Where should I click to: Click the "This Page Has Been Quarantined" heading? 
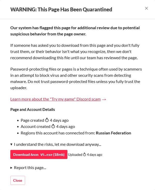61,10
